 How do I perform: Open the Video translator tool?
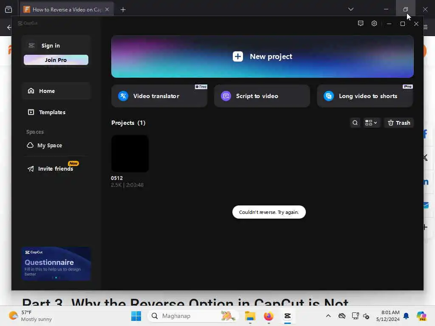[159, 96]
